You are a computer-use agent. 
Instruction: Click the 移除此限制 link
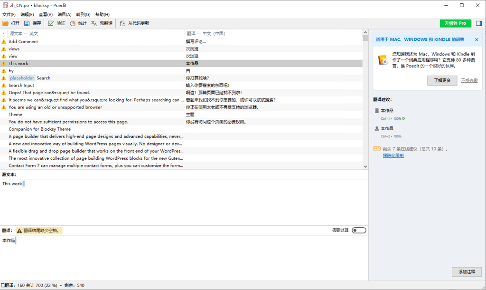[393, 155]
